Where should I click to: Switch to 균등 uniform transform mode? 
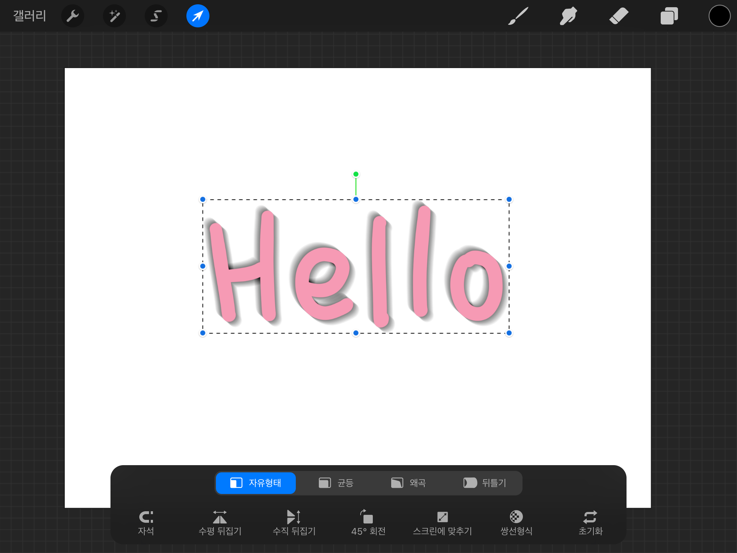pyautogui.click(x=336, y=483)
